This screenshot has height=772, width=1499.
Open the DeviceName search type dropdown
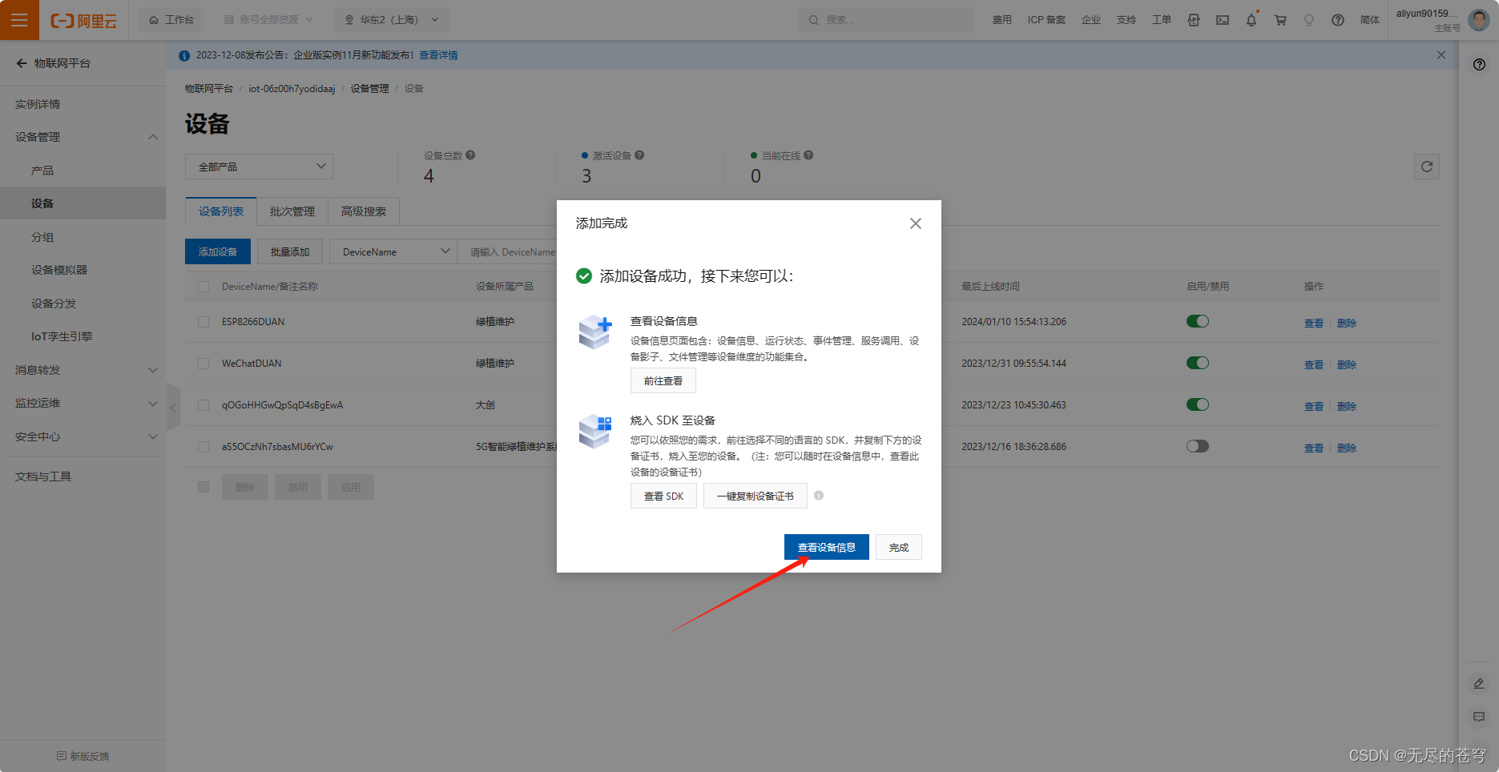point(393,251)
